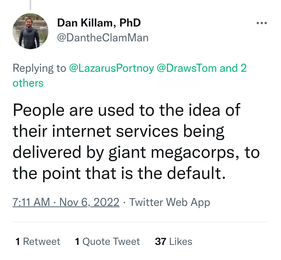Open the @LazarusPortnoy mention
This screenshot has height=260, width=281.
111,68
